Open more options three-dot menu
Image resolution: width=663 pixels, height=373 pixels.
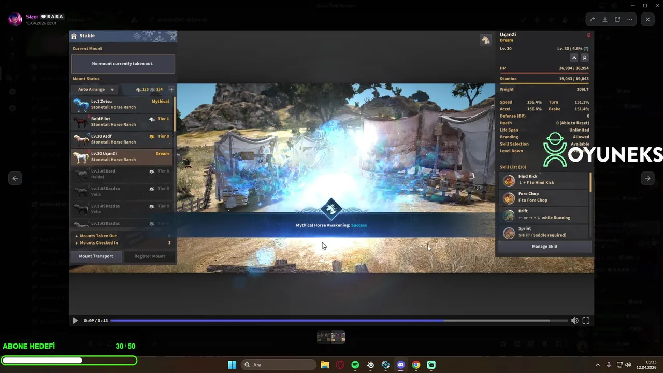coord(630,19)
